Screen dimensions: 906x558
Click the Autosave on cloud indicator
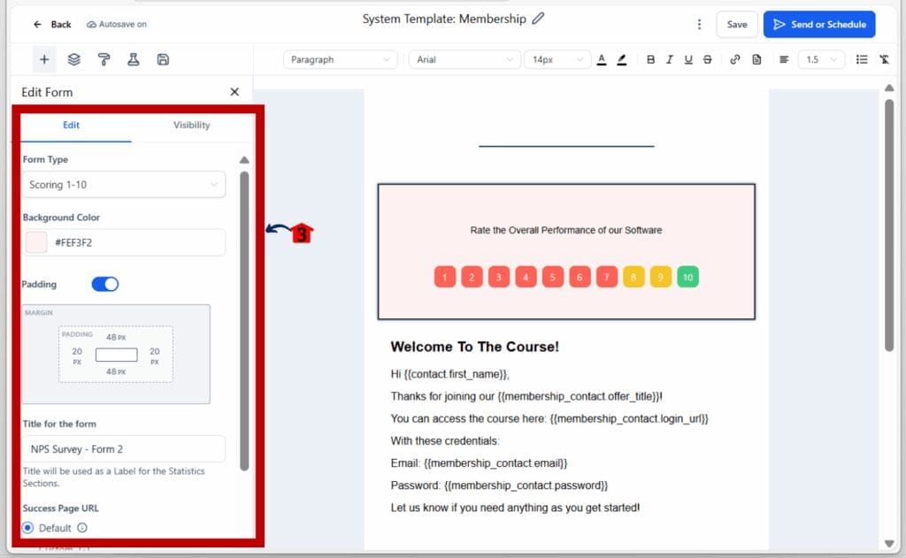point(117,24)
